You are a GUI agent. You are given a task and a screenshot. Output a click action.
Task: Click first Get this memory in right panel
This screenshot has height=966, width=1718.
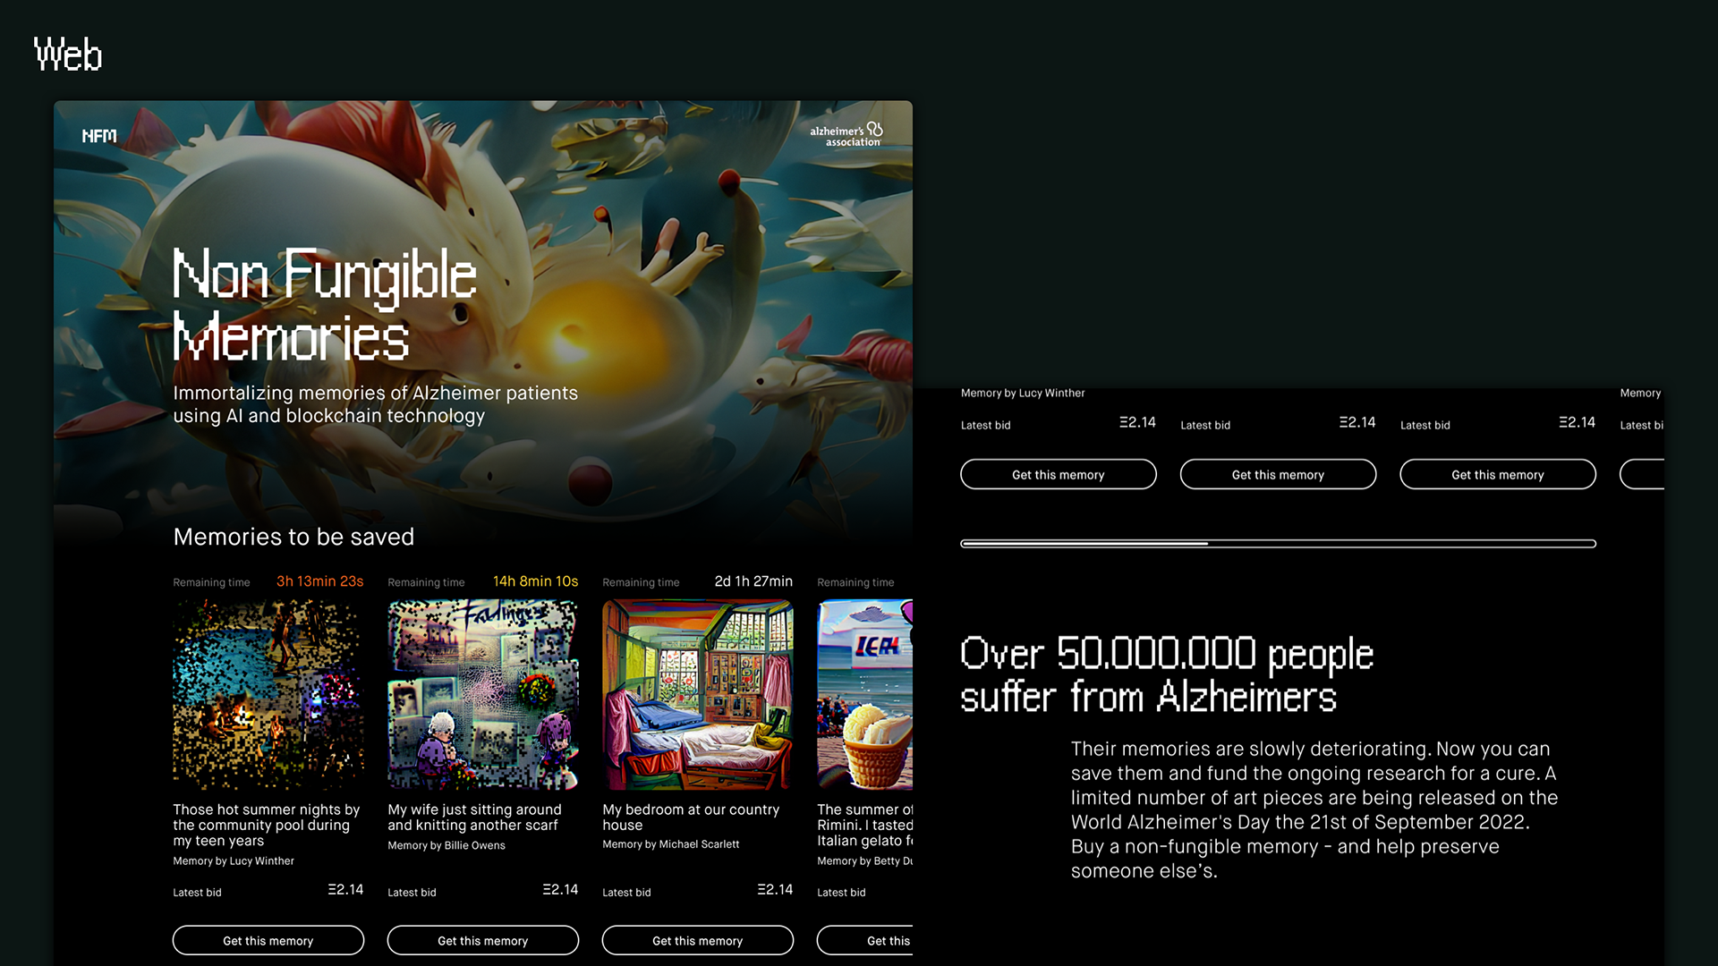click(1059, 474)
